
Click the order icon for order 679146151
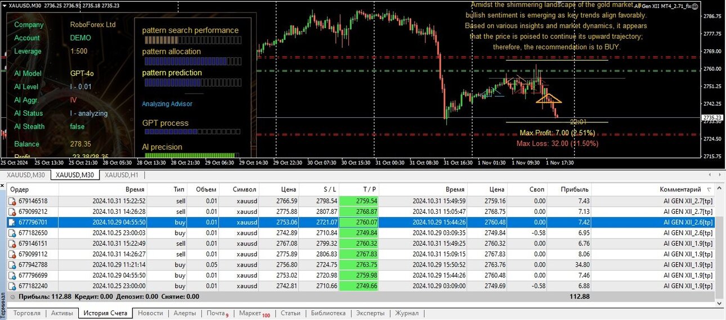pos(12,244)
